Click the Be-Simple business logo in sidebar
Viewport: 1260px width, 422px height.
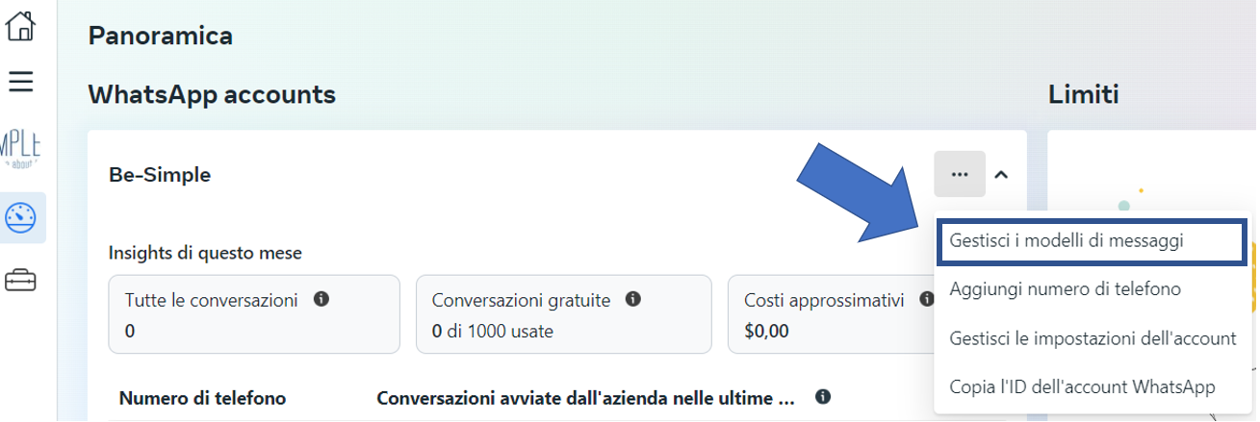20,148
